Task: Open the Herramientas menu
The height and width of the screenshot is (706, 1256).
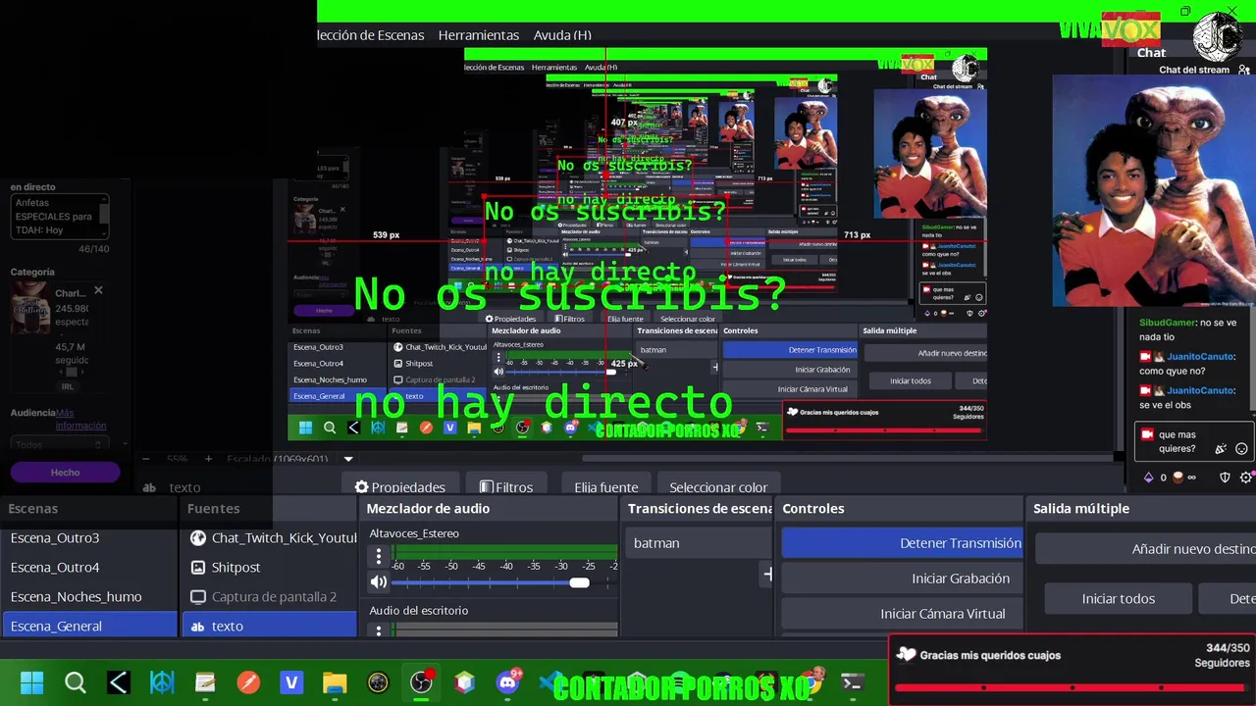Action: click(479, 35)
